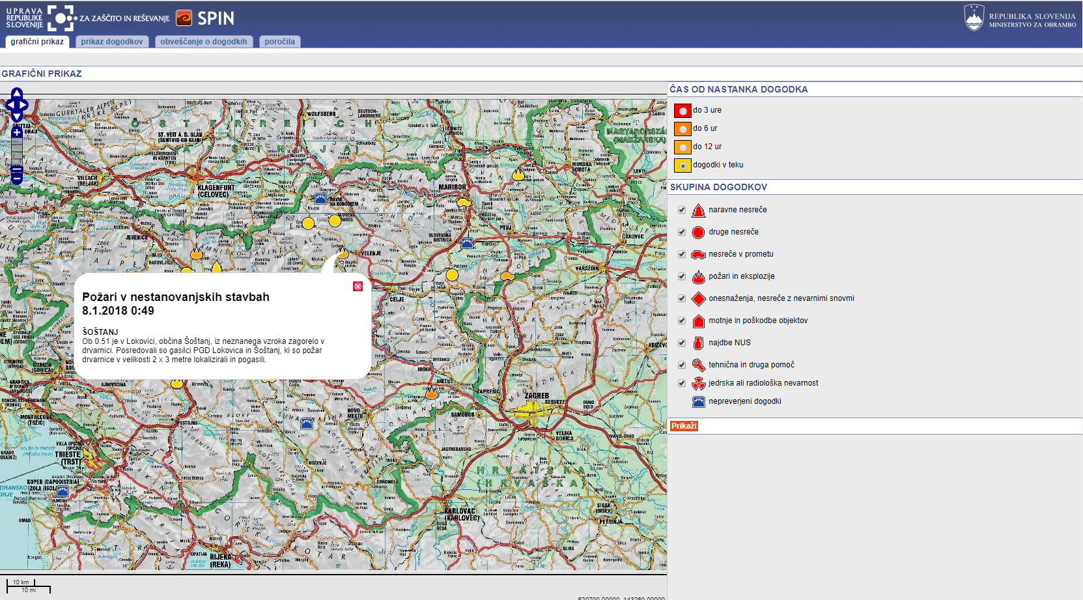Click Zagreb on the map
This screenshot has height=600, width=1083.
(x=537, y=396)
